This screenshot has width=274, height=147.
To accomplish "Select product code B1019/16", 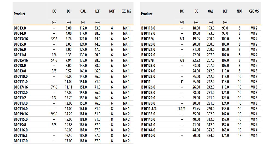I will click(21, 114).
